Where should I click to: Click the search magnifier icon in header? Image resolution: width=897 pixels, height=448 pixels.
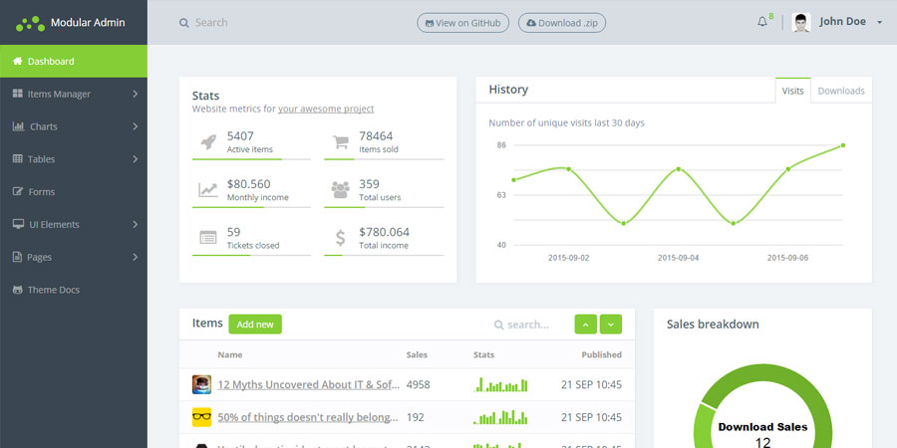[183, 23]
